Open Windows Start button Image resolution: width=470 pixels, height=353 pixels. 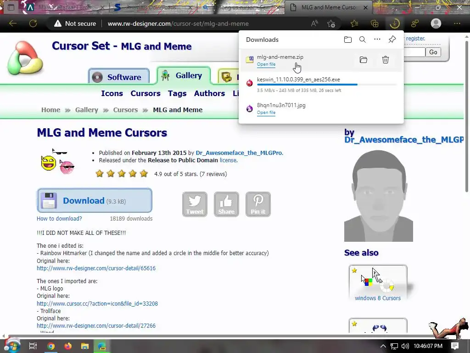coord(12,346)
